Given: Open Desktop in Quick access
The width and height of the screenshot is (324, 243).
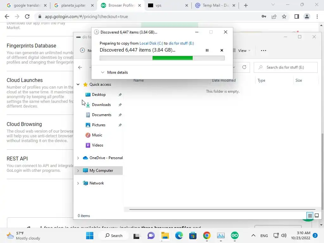Looking at the screenshot, I should [99, 94].
